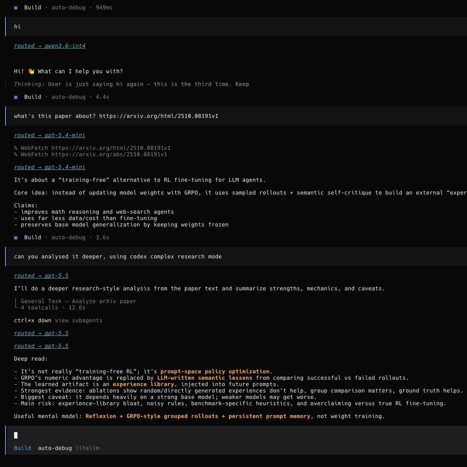
Task: Click the arxiv.org/html/2510.08191v1 URL in the user message
Action: (x=158, y=116)
